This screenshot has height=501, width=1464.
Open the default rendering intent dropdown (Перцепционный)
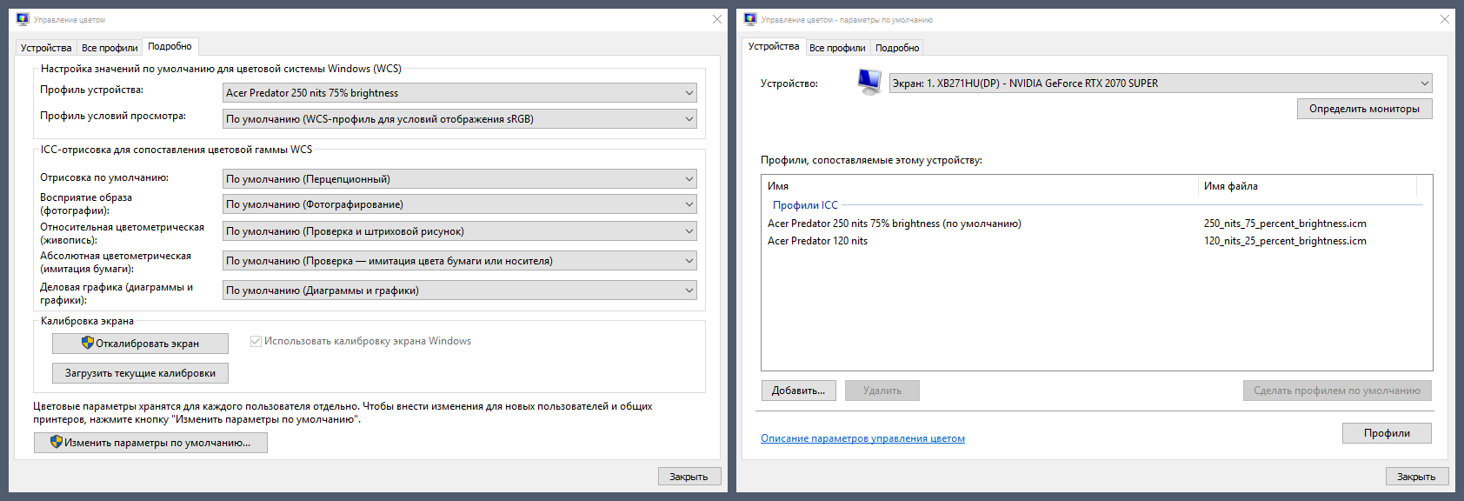[460, 179]
